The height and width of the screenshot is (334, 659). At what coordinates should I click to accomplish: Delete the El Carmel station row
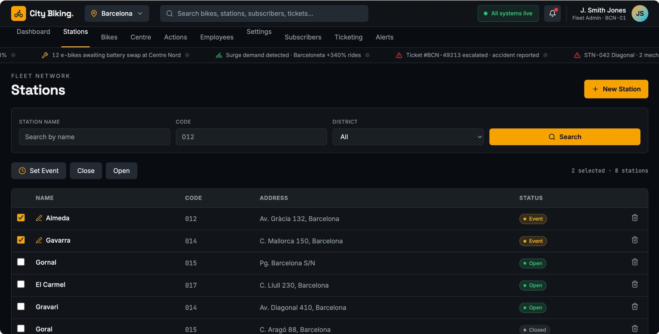pyautogui.click(x=635, y=284)
